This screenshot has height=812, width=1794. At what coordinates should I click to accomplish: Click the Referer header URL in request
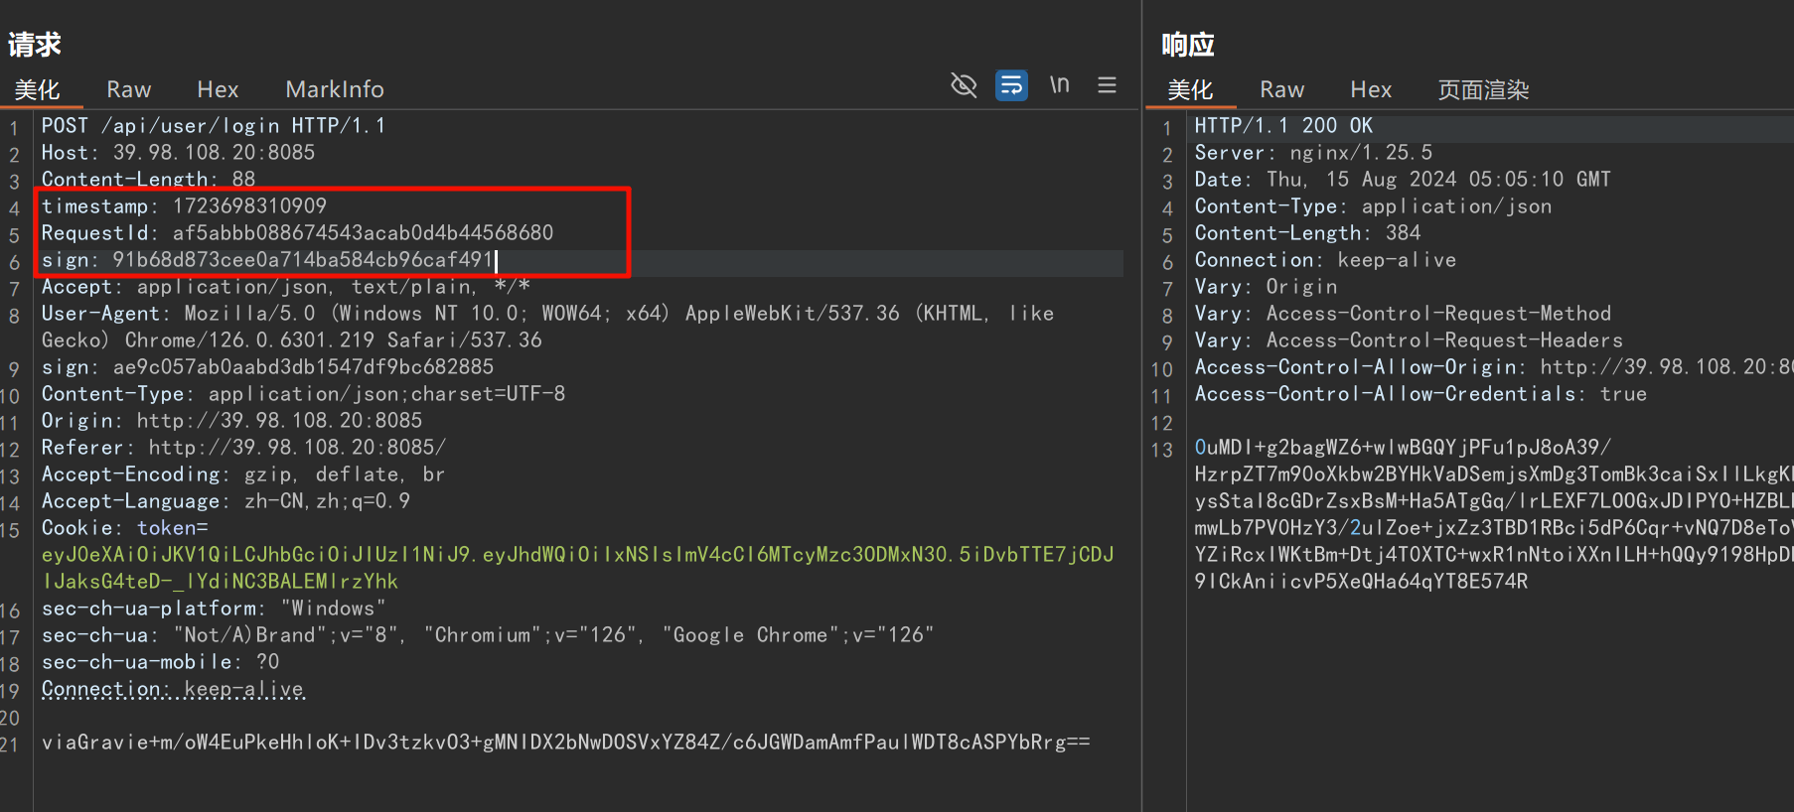[x=296, y=448]
